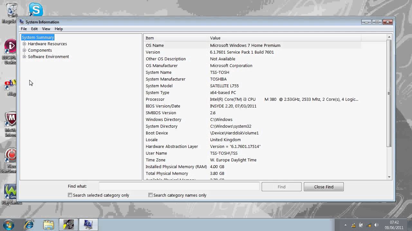Select the Installed Physical Memory (RAM) row
Screen dimensions: 412x231
click(252, 167)
